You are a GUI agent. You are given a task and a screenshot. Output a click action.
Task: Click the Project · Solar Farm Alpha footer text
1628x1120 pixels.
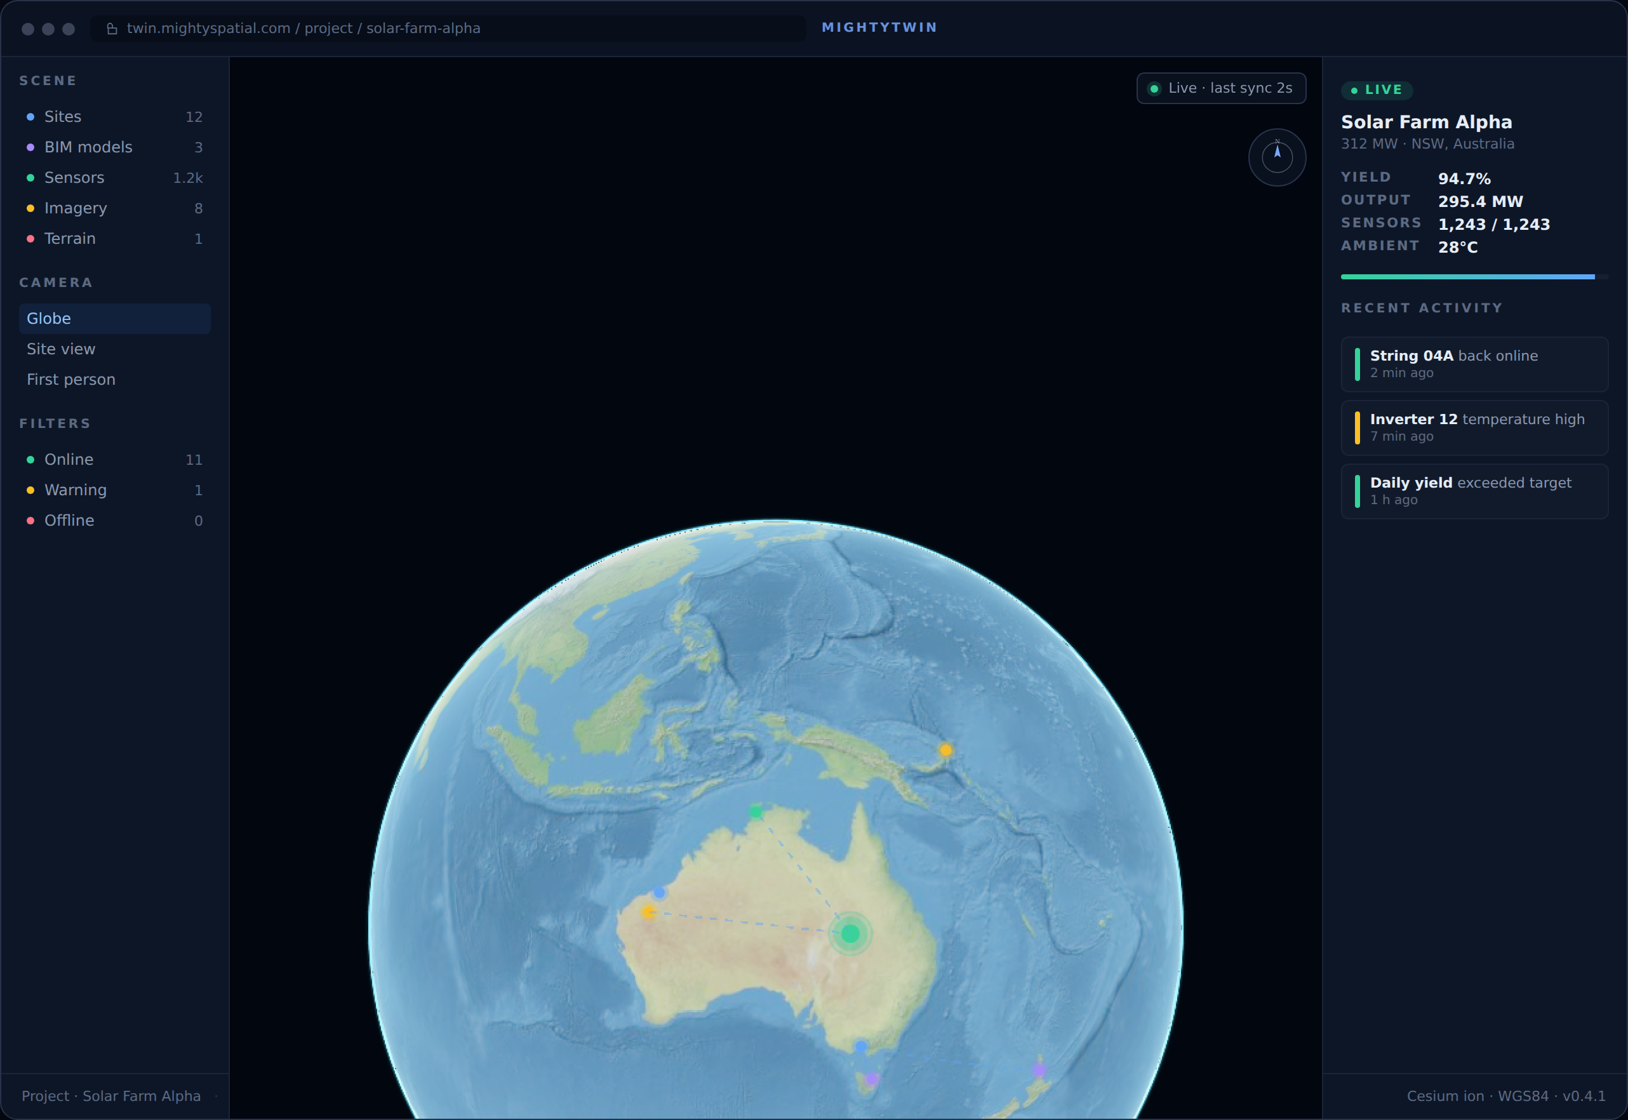111,1096
